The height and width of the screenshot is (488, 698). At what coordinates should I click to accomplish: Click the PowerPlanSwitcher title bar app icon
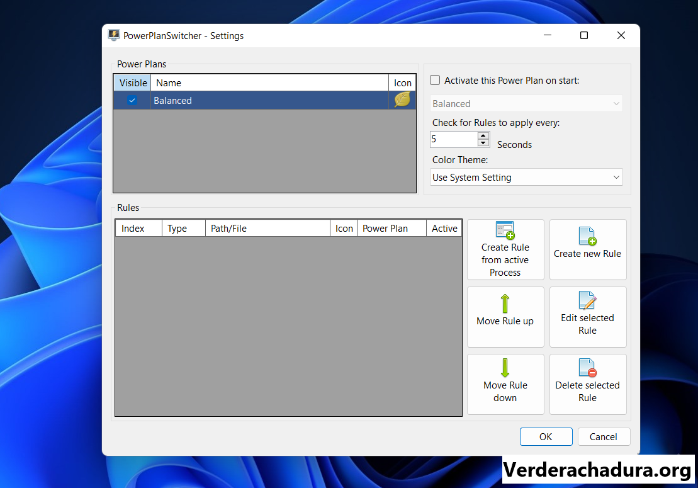(114, 35)
